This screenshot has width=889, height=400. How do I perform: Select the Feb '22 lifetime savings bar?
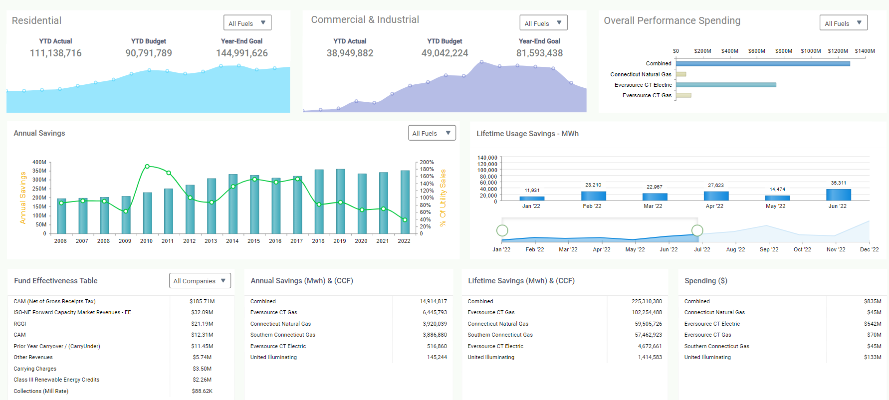(593, 196)
